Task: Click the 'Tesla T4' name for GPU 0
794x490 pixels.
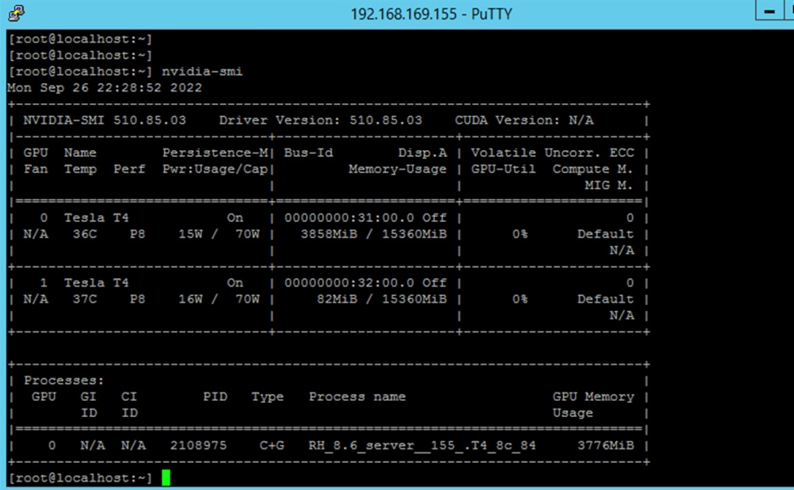Action: 96,218
